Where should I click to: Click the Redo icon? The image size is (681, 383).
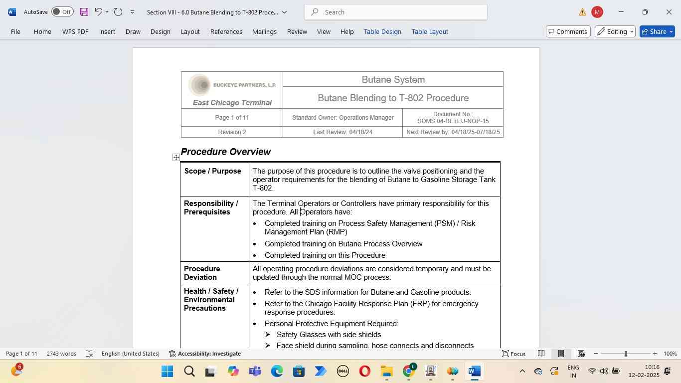point(118,12)
